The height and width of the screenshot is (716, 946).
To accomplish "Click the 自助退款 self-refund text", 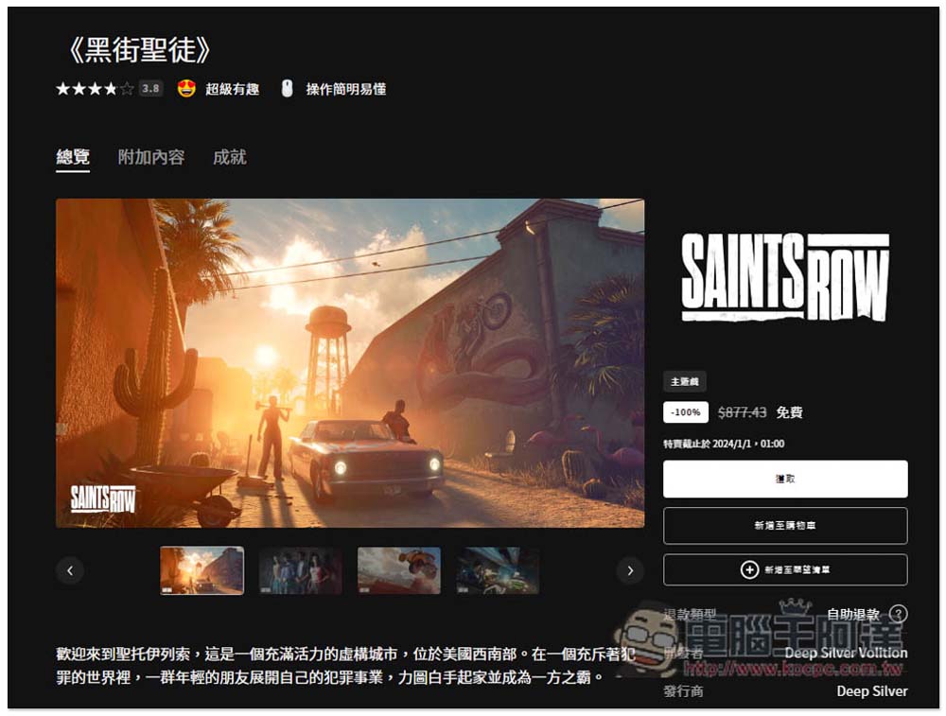I will coord(853,614).
